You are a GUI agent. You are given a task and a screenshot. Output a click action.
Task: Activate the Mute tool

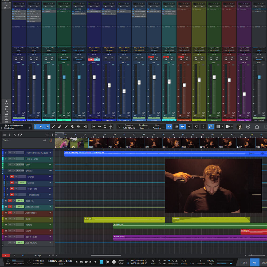tap(72, 127)
